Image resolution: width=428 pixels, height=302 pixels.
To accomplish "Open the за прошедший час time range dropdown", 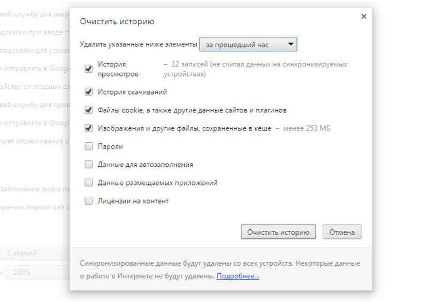I will pyautogui.click(x=248, y=44).
